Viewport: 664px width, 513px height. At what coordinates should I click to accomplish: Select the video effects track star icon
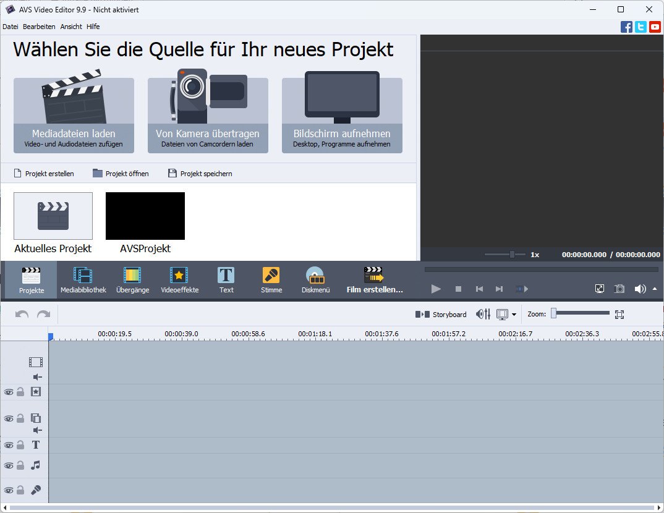[x=36, y=392]
